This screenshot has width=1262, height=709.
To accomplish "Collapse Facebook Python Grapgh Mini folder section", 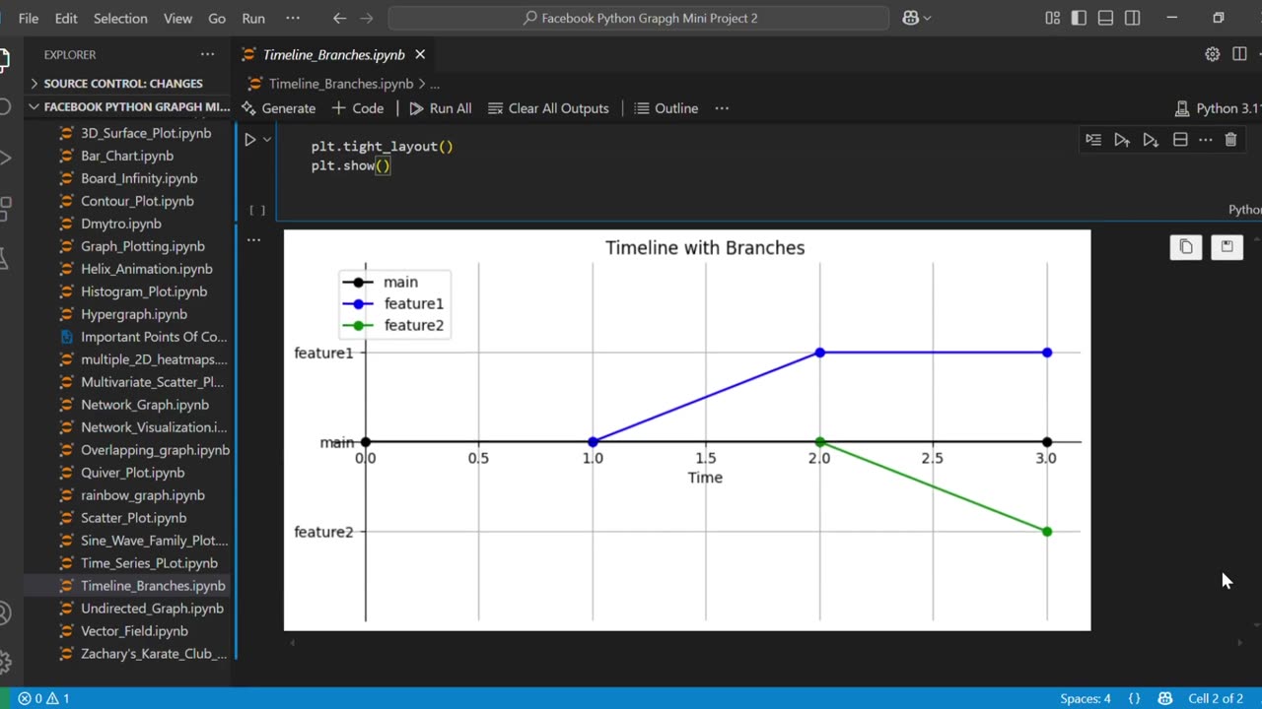I will coord(128,106).
